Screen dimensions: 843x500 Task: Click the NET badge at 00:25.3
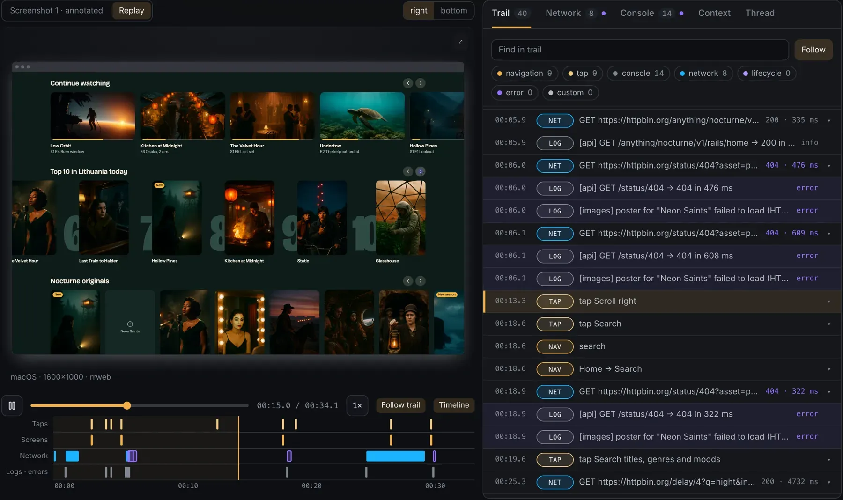pyautogui.click(x=555, y=482)
